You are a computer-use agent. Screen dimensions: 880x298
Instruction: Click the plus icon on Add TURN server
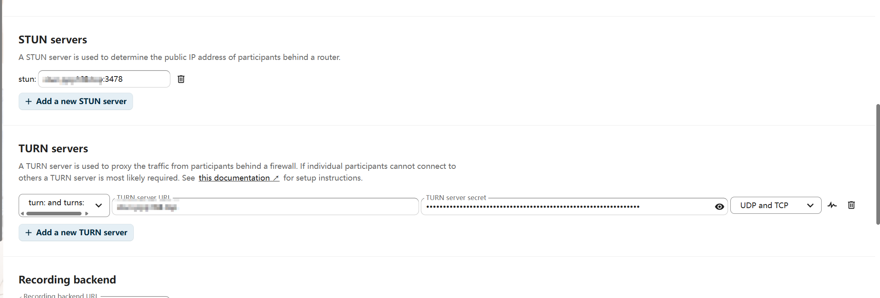28,232
